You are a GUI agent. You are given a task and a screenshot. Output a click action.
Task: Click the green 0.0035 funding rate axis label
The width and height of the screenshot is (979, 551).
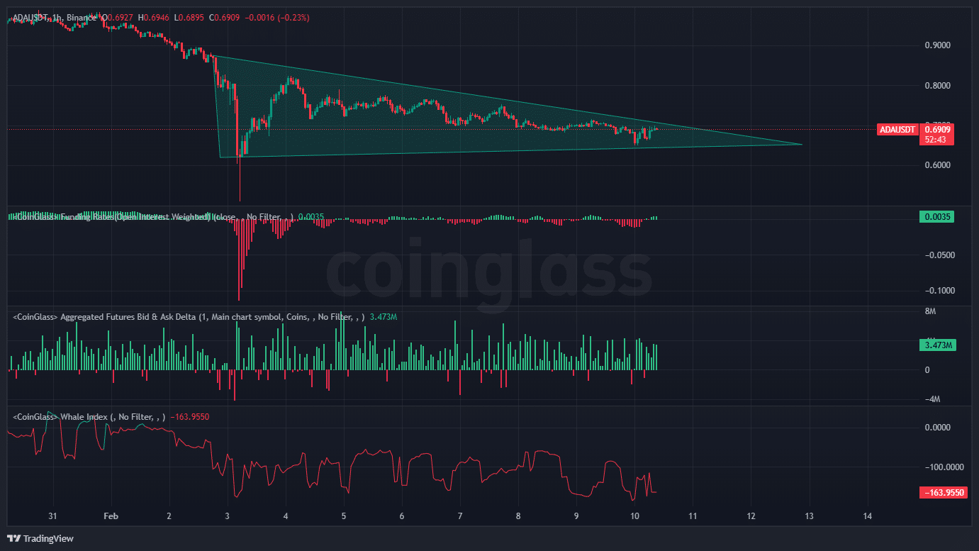[936, 217]
